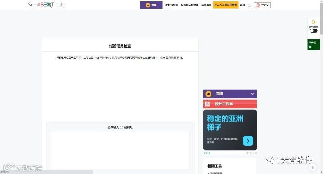This screenshot has height=174, width=323.
Task: Click the 登錄 login link
Action: (242, 5)
